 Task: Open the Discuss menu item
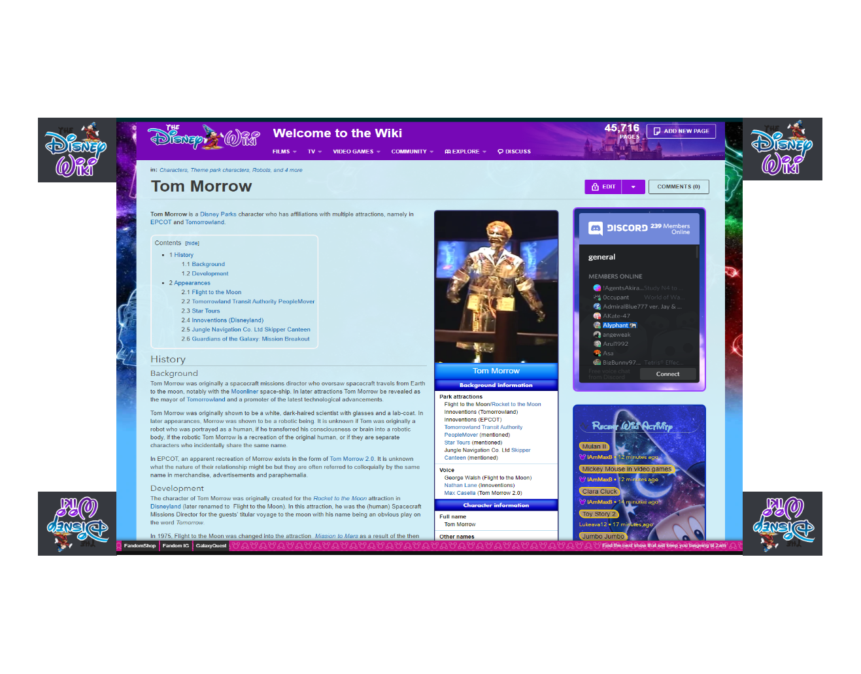514,152
